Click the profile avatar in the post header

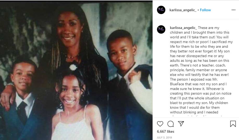click(161, 10)
